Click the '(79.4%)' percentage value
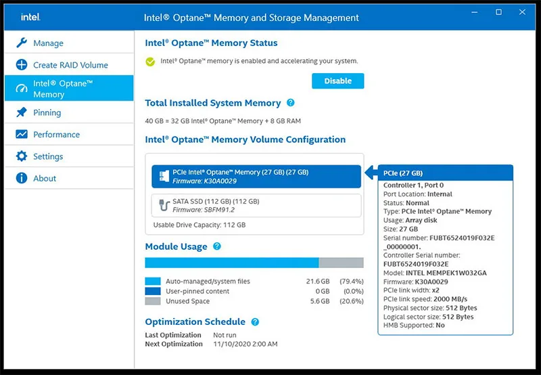This screenshot has width=541, height=375. tap(352, 281)
